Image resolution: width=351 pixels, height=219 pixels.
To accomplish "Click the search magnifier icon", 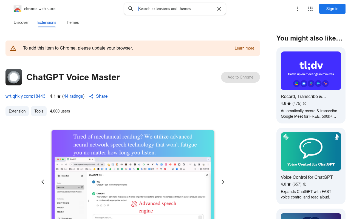I will click(131, 9).
